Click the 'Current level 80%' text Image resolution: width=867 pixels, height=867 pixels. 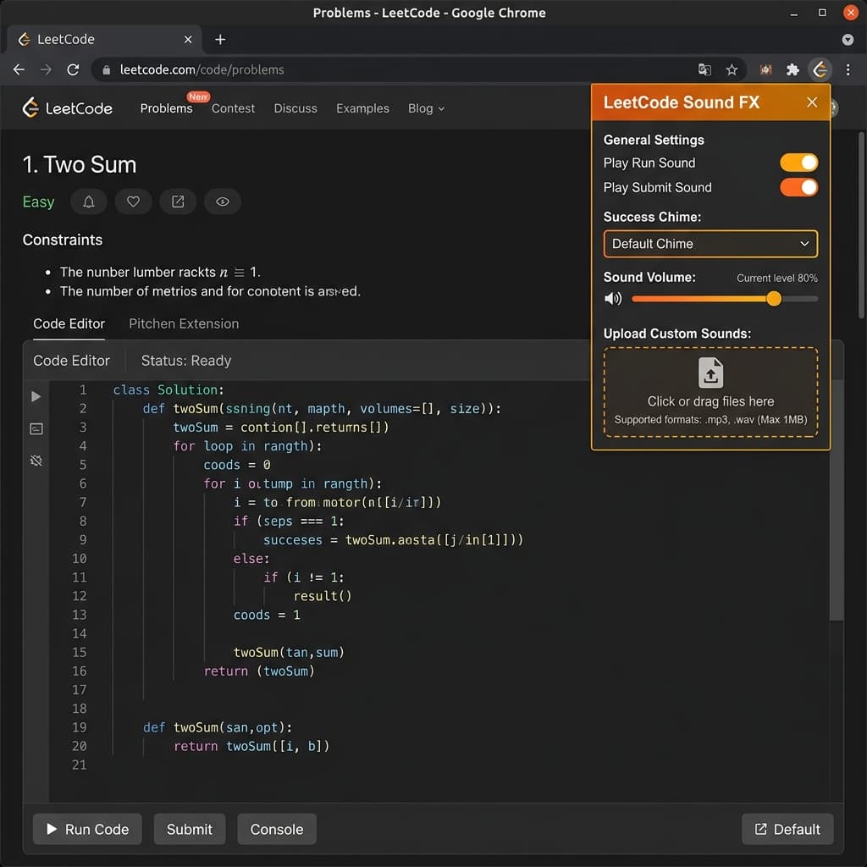(777, 278)
